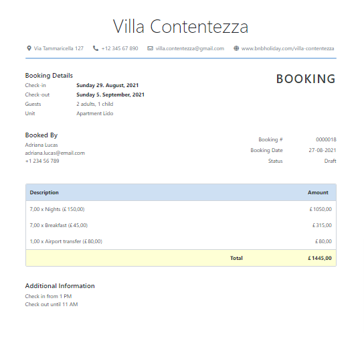This screenshot has height=339, width=364.
Task: Click the BOOKING heading
Action: point(306,79)
